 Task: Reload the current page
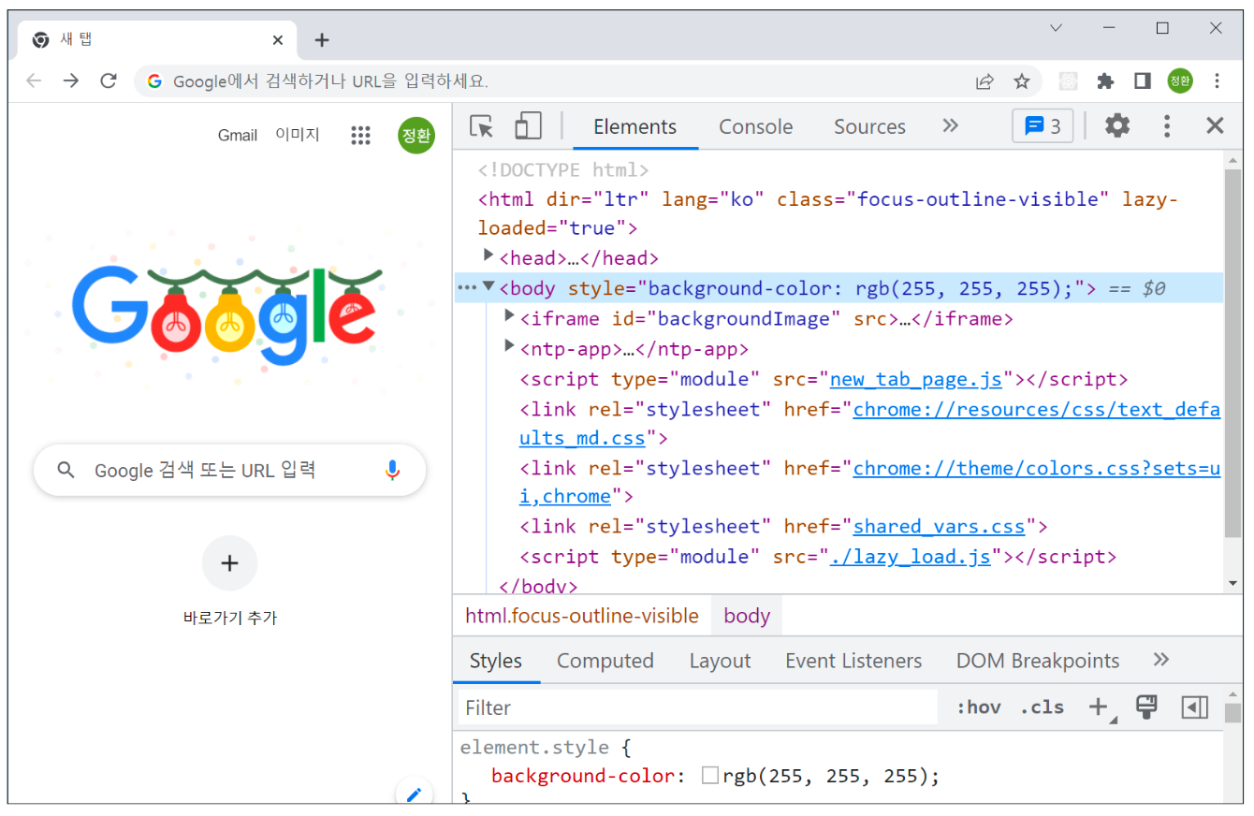109,81
